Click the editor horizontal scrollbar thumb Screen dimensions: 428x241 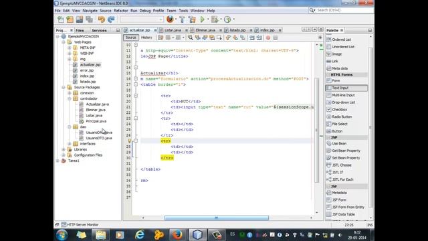click(217, 218)
